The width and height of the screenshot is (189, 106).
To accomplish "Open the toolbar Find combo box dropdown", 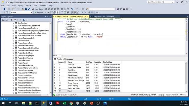I will (113, 9).
